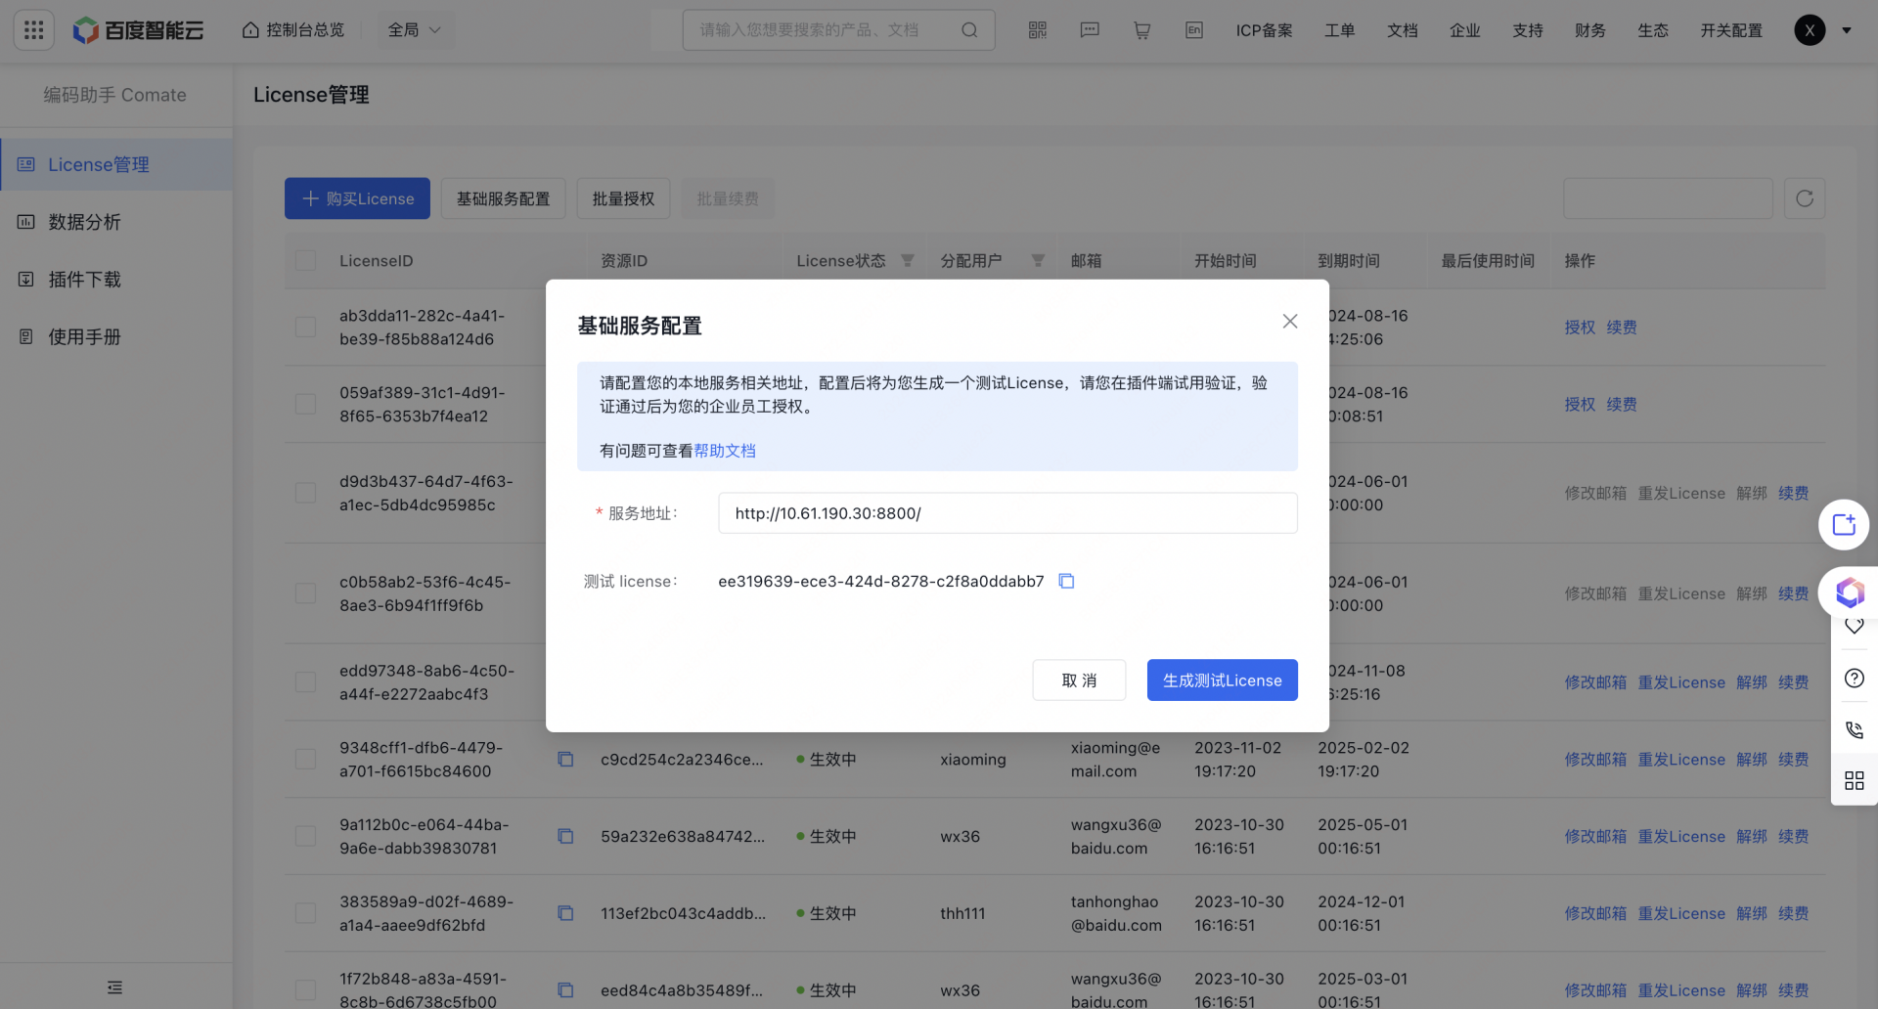Check the row 9348cff1-dfb6-4479 checkbox
1878x1009 pixels.
(x=305, y=759)
